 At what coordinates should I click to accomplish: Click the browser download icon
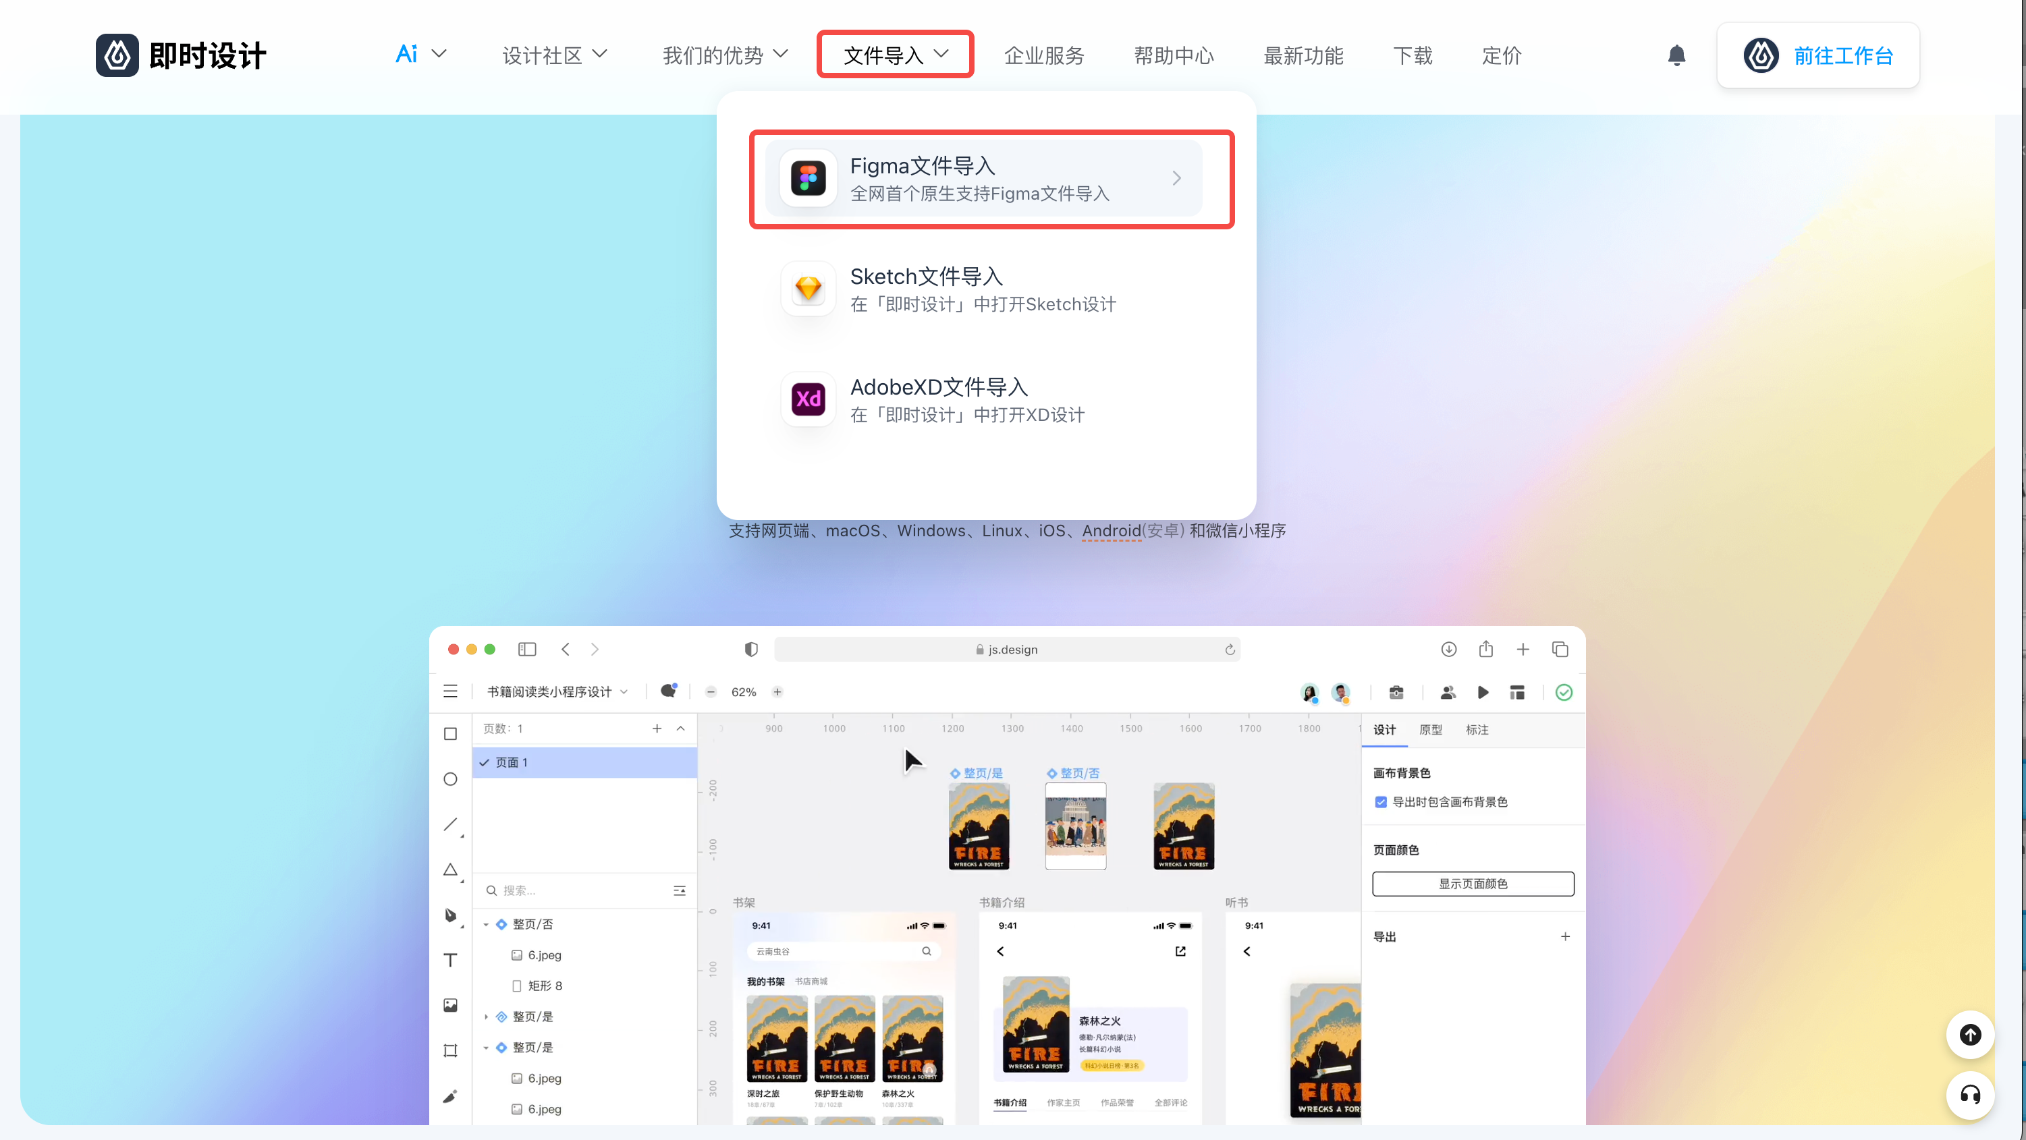(1449, 650)
